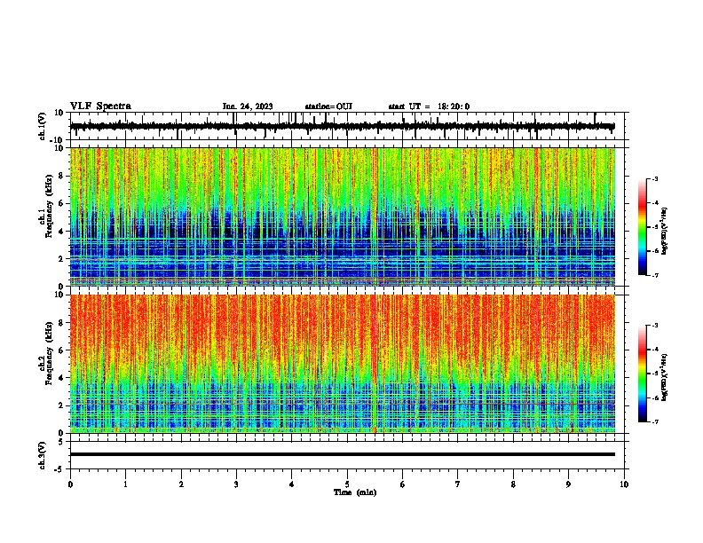This screenshot has height=543, width=703.
Task: Click the ch.2 spectrogram plot area
Action: click(342, 364)
